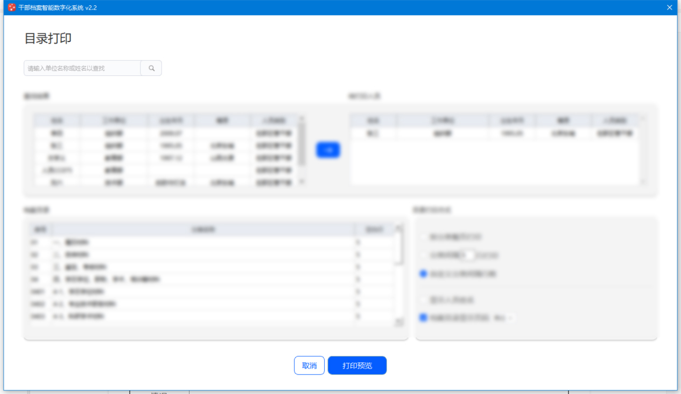Click the scroll-up arrow of the bottom catalog list
The height and width of the screenshot is (394, 681).
[399, 228]
